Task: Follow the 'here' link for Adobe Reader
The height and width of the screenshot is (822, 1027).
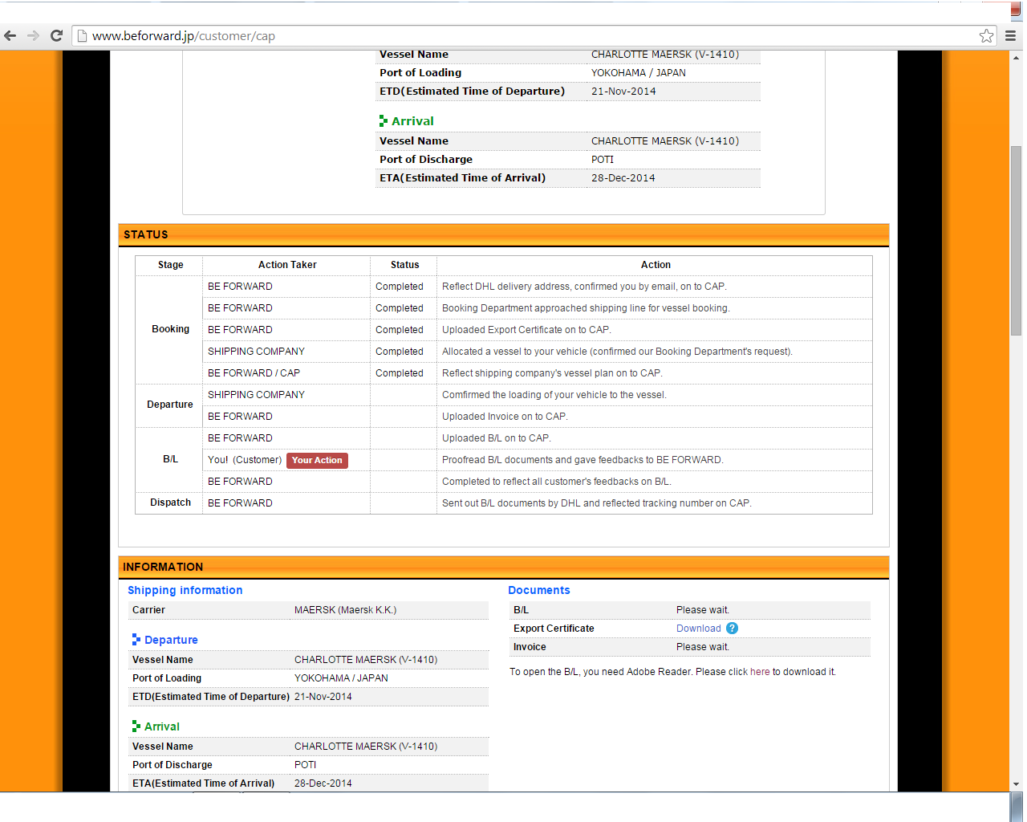Action: 760,672
